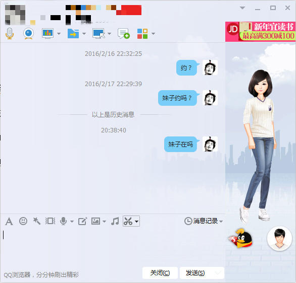Start a video call with webcam icon
Viewport: 296px width, 283px height.
pos(28,34)
